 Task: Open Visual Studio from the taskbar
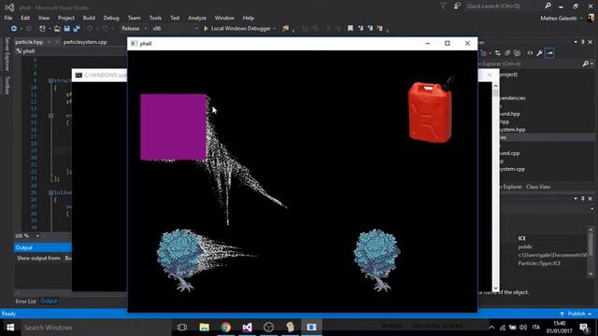click(247, 328)
